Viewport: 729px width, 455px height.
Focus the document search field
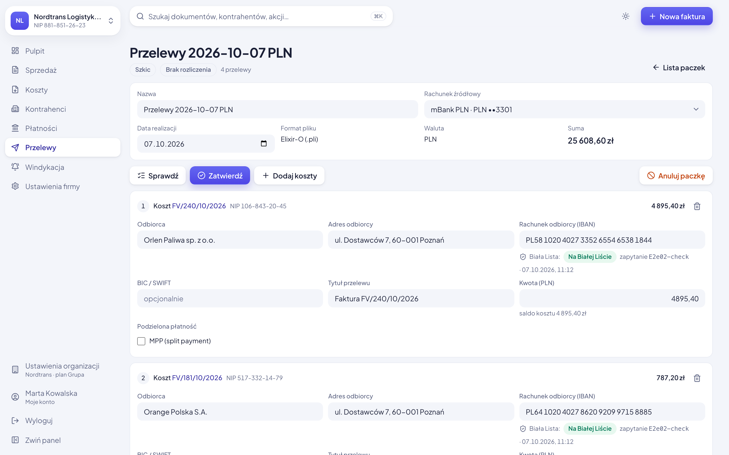pos(261,16)
